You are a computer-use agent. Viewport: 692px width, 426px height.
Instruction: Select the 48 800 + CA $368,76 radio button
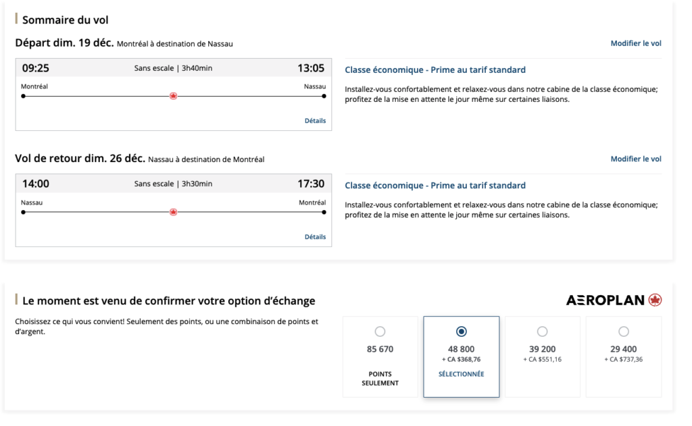462,331
